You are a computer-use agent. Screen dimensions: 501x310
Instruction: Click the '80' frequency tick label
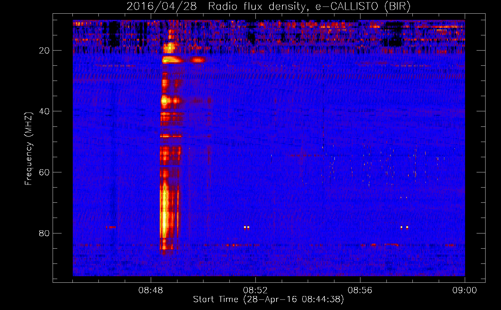44,233
